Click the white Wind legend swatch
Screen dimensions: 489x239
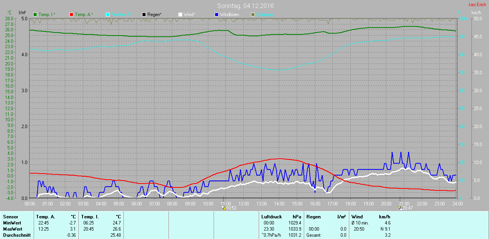click(x=180, y=15)
